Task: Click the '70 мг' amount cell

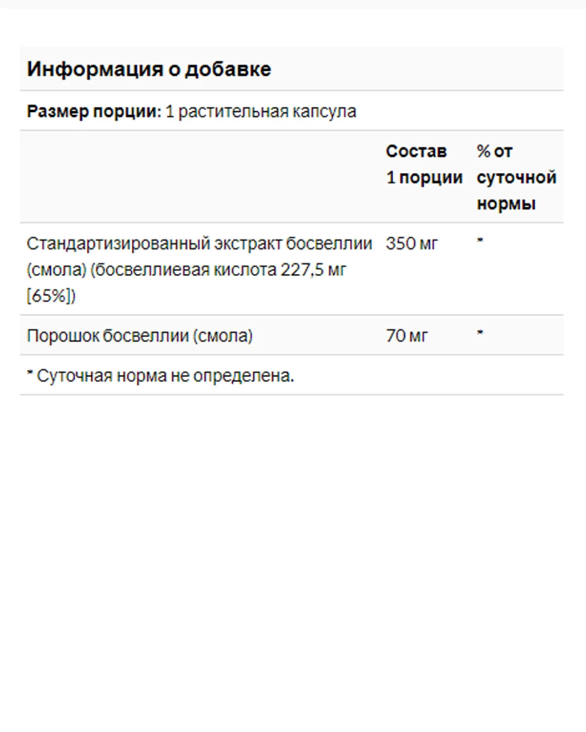Action: pos(407,335)
